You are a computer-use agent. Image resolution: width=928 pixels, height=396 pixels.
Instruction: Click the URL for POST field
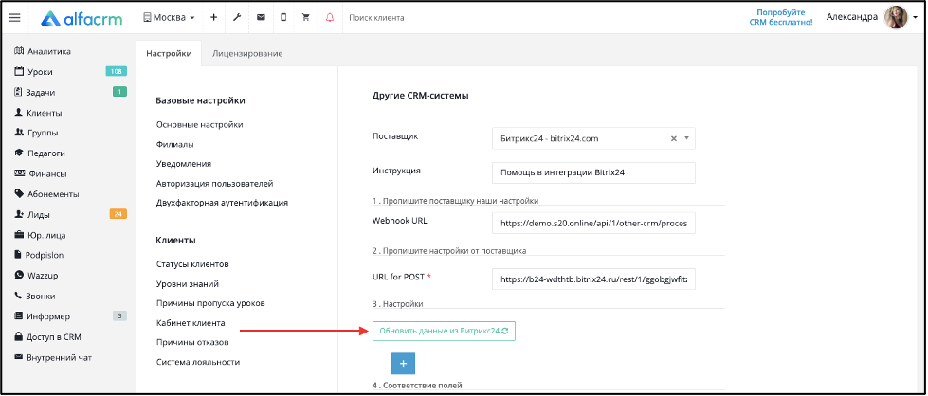[593, 279]
